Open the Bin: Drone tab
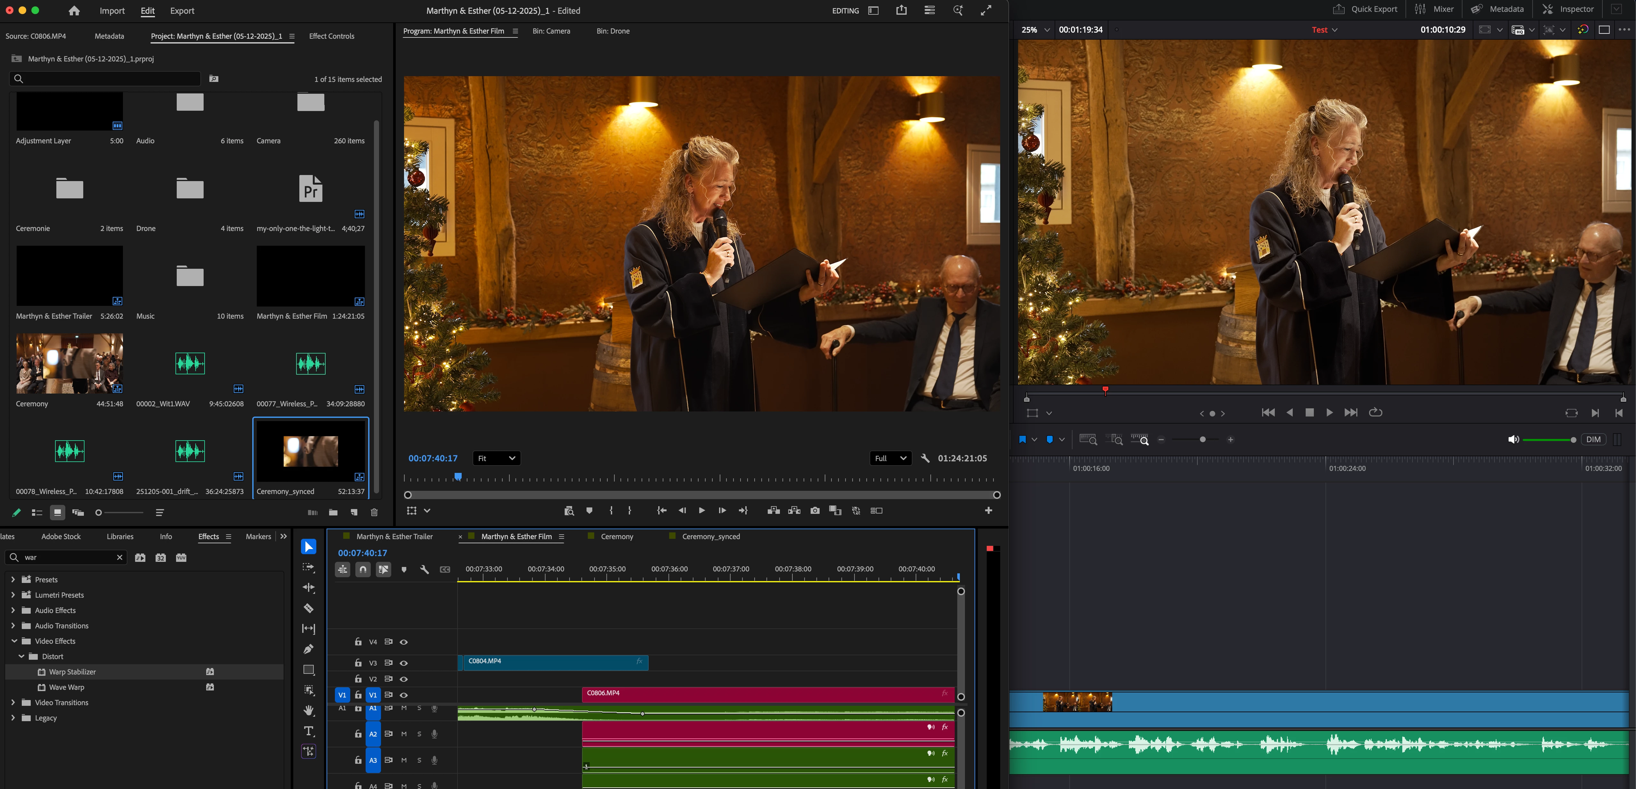This screenshot has width=1636, height=789. coord(613,31)
